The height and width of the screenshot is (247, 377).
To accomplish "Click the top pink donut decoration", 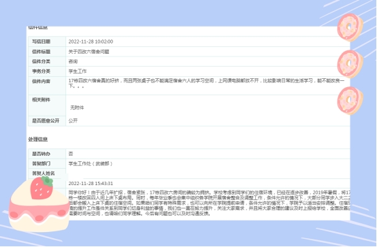I will pyautogui.click(x=350, y=27).
